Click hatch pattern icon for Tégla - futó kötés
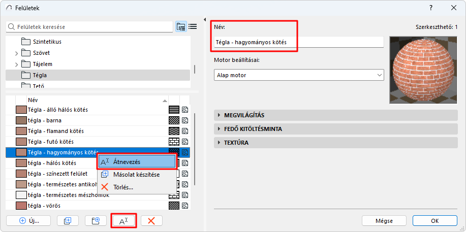The height and width of the screenshot is (232, 466). [174, 141]
